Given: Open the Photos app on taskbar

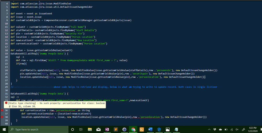Looking at the screenshot, I should pyautogui.click(x=168, y=129).
